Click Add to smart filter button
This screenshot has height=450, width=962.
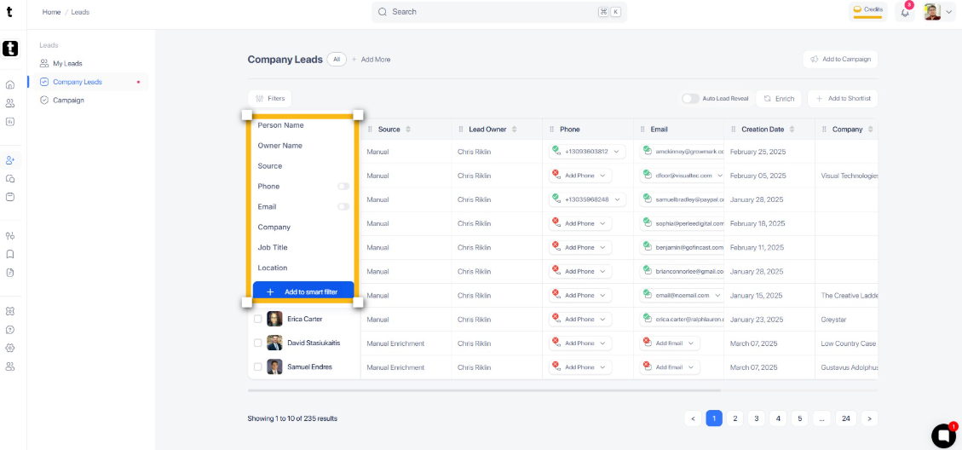[x=303, y=291]
